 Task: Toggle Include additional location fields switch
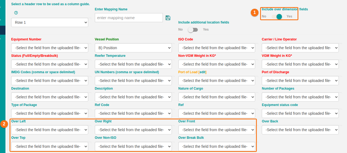click(193, 30)
